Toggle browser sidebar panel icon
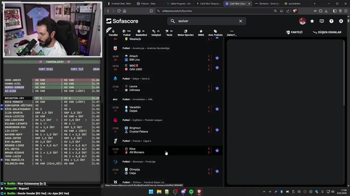The width and height of the screenshot is (350, 196). pos(335,11)
